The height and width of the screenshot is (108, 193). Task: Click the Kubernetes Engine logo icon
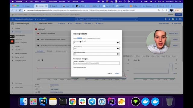[13, 23]
